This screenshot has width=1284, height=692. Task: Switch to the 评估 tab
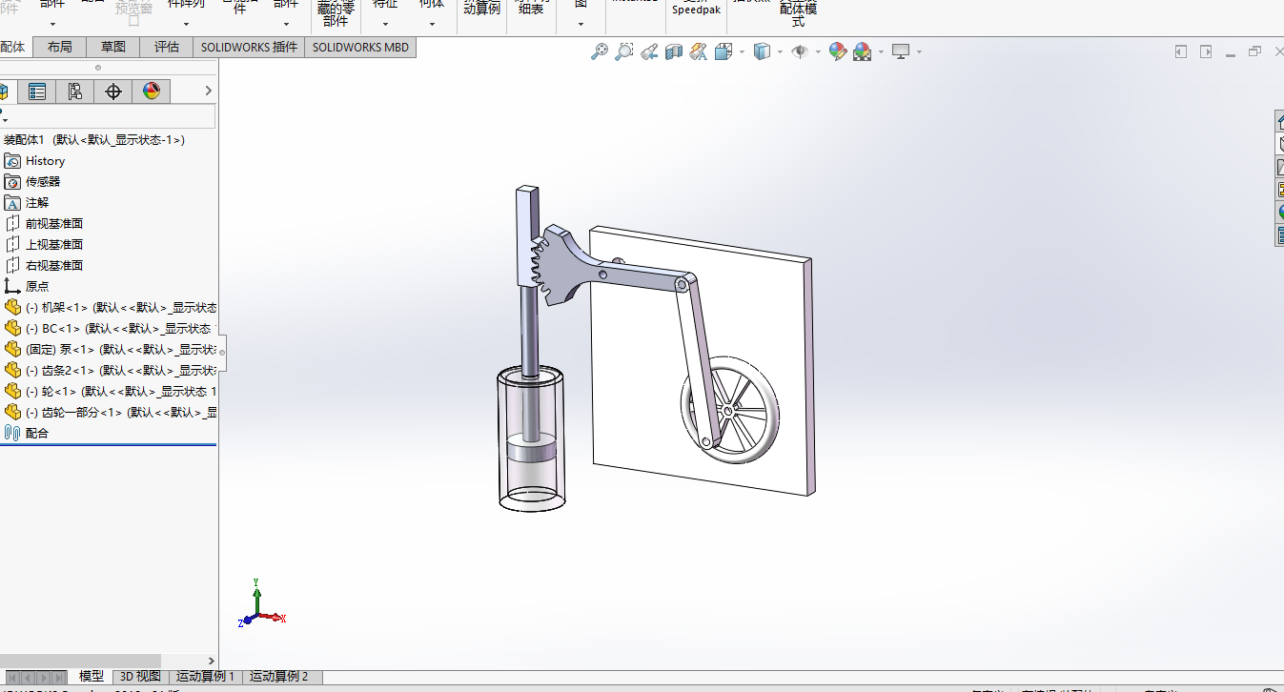coord(167,47)
